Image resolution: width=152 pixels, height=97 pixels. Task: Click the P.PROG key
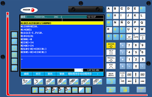pyautogui.click(x=111, y=81)
